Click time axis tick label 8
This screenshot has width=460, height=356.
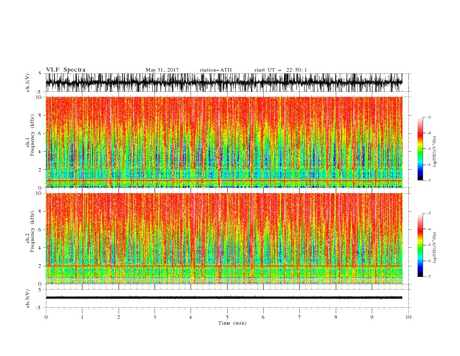click(336, 317)
